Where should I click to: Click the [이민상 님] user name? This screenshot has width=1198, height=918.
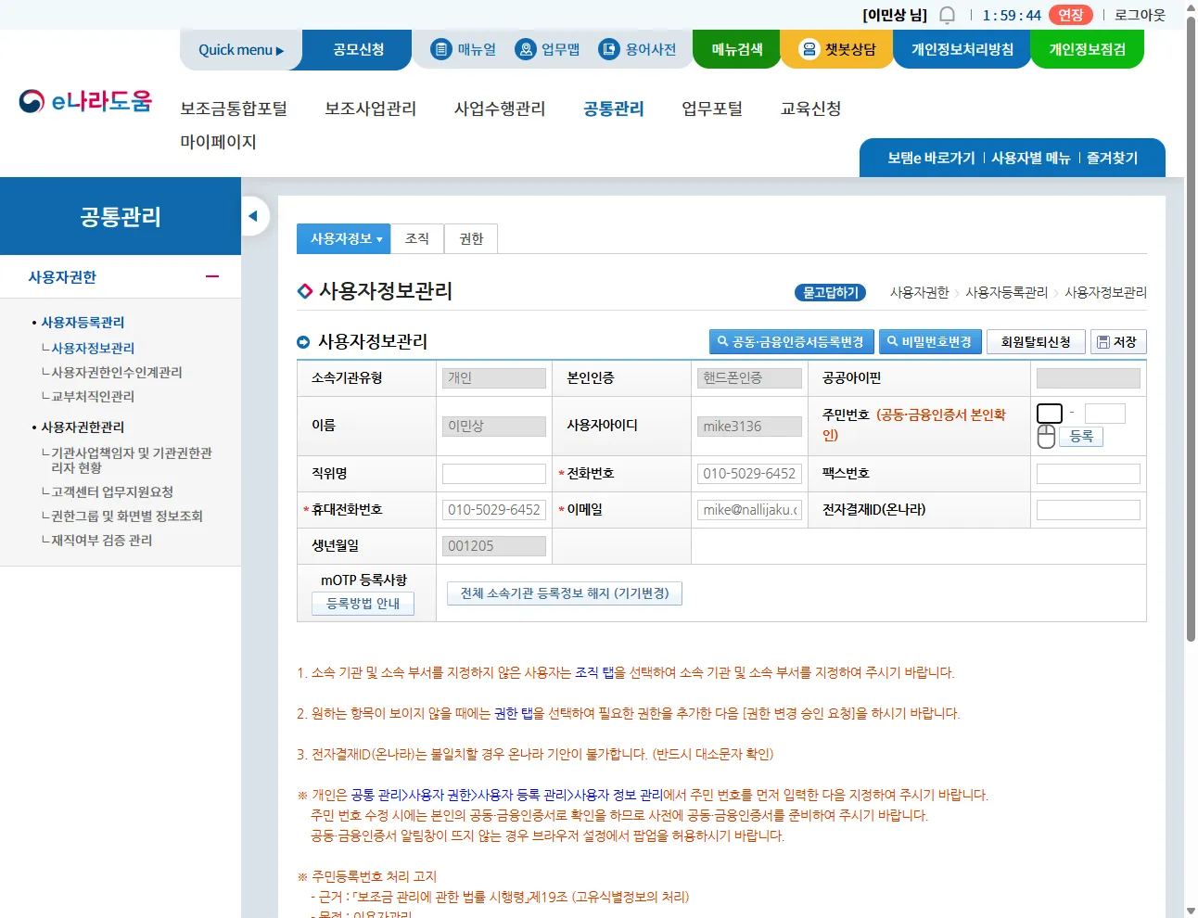coord(894,15)
